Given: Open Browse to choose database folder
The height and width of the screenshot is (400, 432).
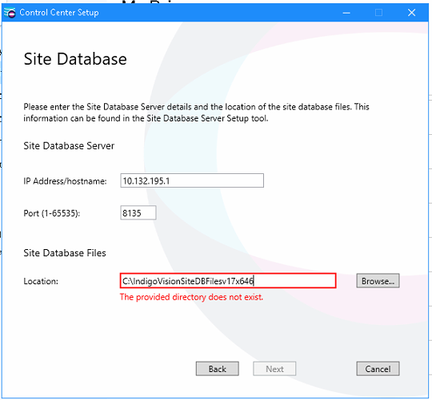Looking at the screenshot, I should click(x=378, y=281).
